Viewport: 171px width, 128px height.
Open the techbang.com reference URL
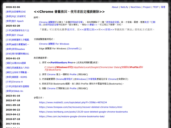pos(83,112)
